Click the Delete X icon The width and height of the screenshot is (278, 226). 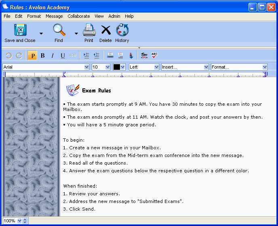105,30
